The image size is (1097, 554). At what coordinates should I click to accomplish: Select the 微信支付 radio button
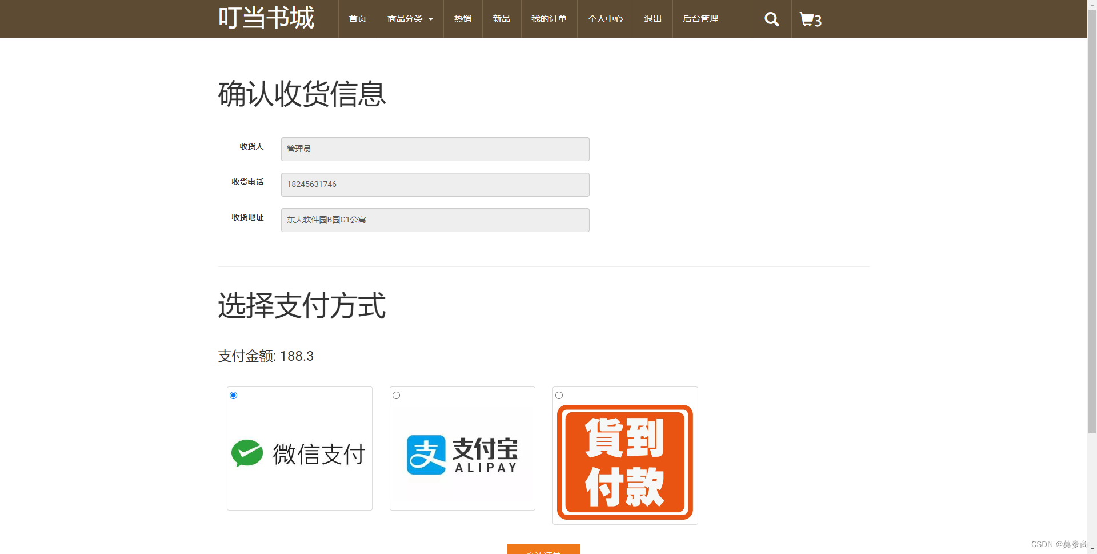tap(233, 395)
